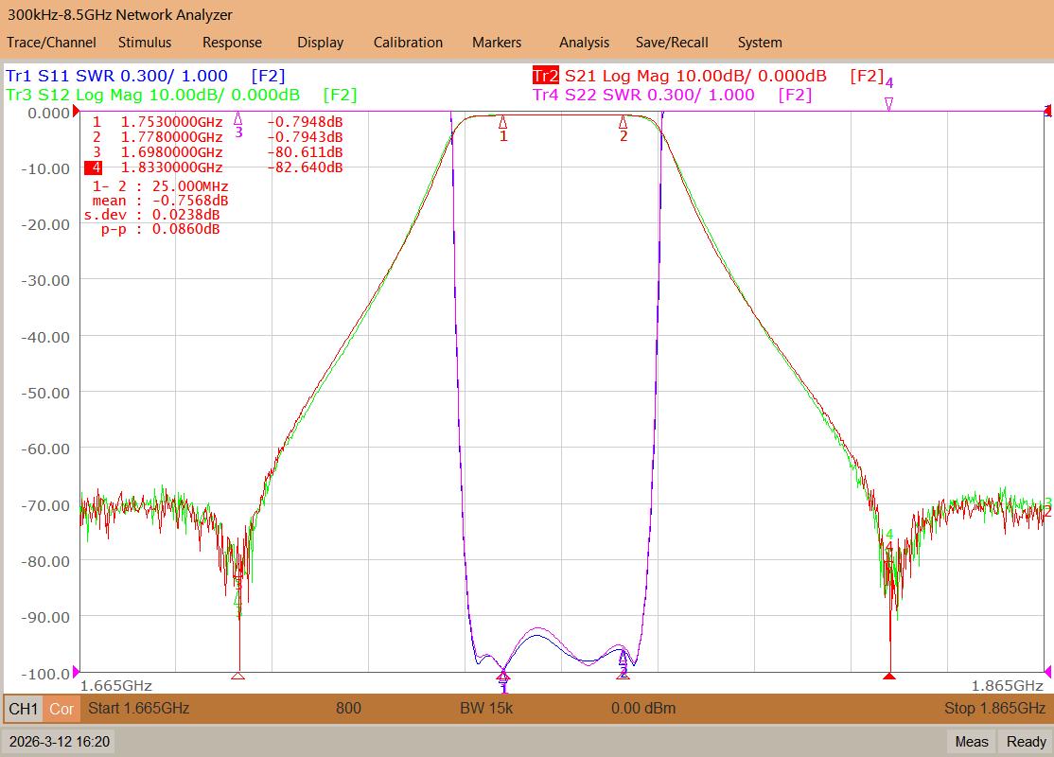Edit the Start 1.665GHz field

pyautogui.click(x=138, y=708)
